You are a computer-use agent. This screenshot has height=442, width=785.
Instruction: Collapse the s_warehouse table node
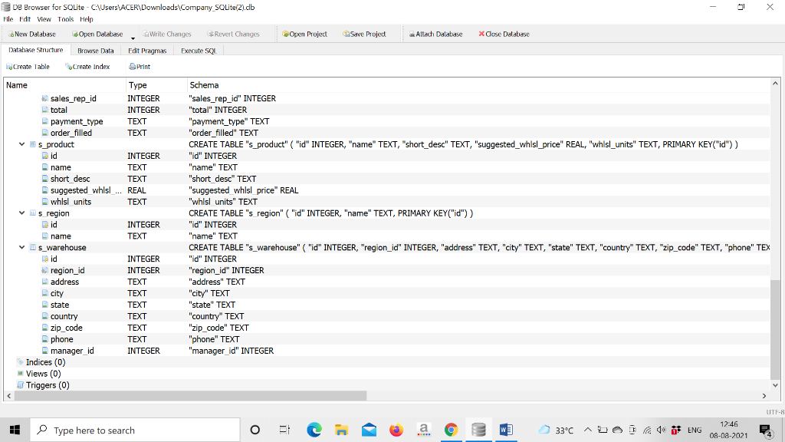click(x=21, y=247)
